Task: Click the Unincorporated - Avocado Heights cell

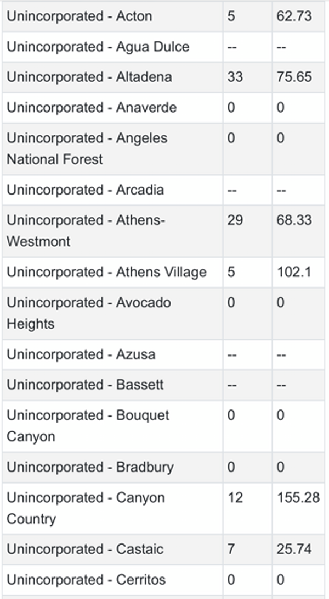Action: pos(89,313)
